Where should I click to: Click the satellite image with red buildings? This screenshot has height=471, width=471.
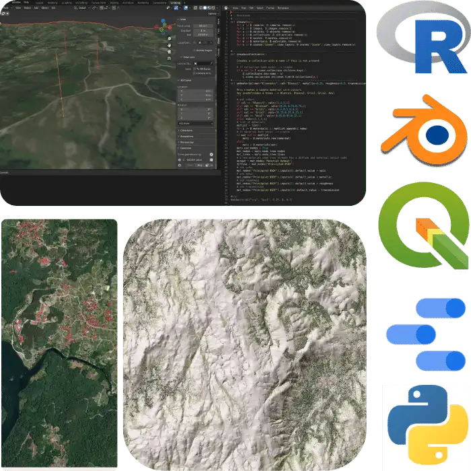click(x=59, y=343)
